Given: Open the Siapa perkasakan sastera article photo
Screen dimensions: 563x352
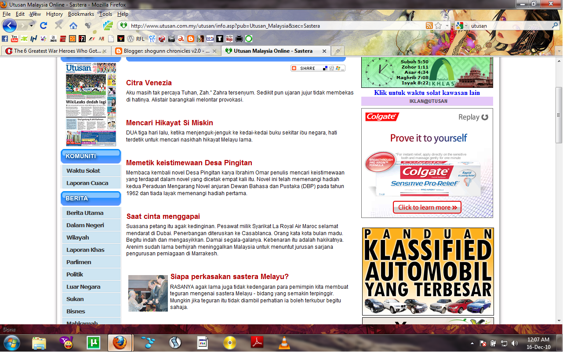Looking at the screenshot, I should pyautogui.click(x=148, y=293).
